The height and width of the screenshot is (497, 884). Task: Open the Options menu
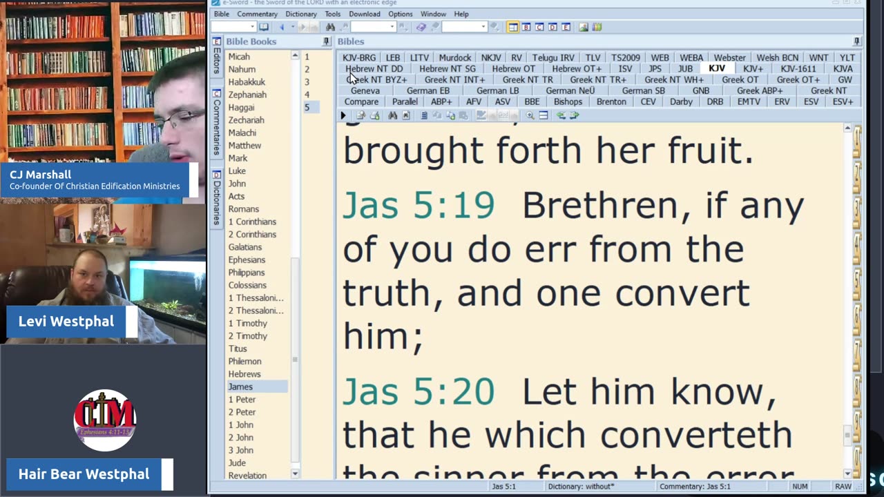click(x=401, y=14)
